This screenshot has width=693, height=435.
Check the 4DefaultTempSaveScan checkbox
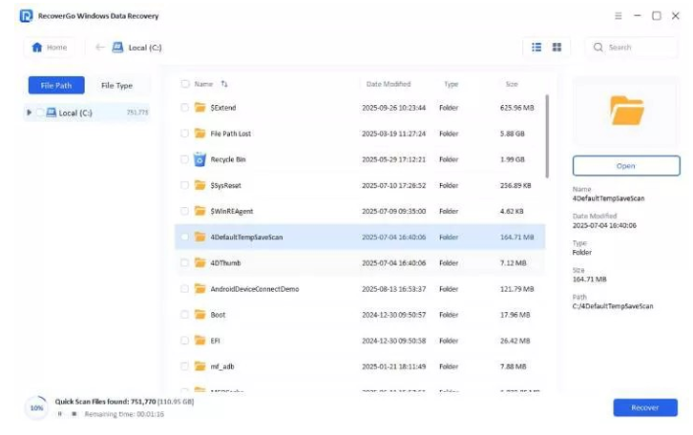(185, 237)
